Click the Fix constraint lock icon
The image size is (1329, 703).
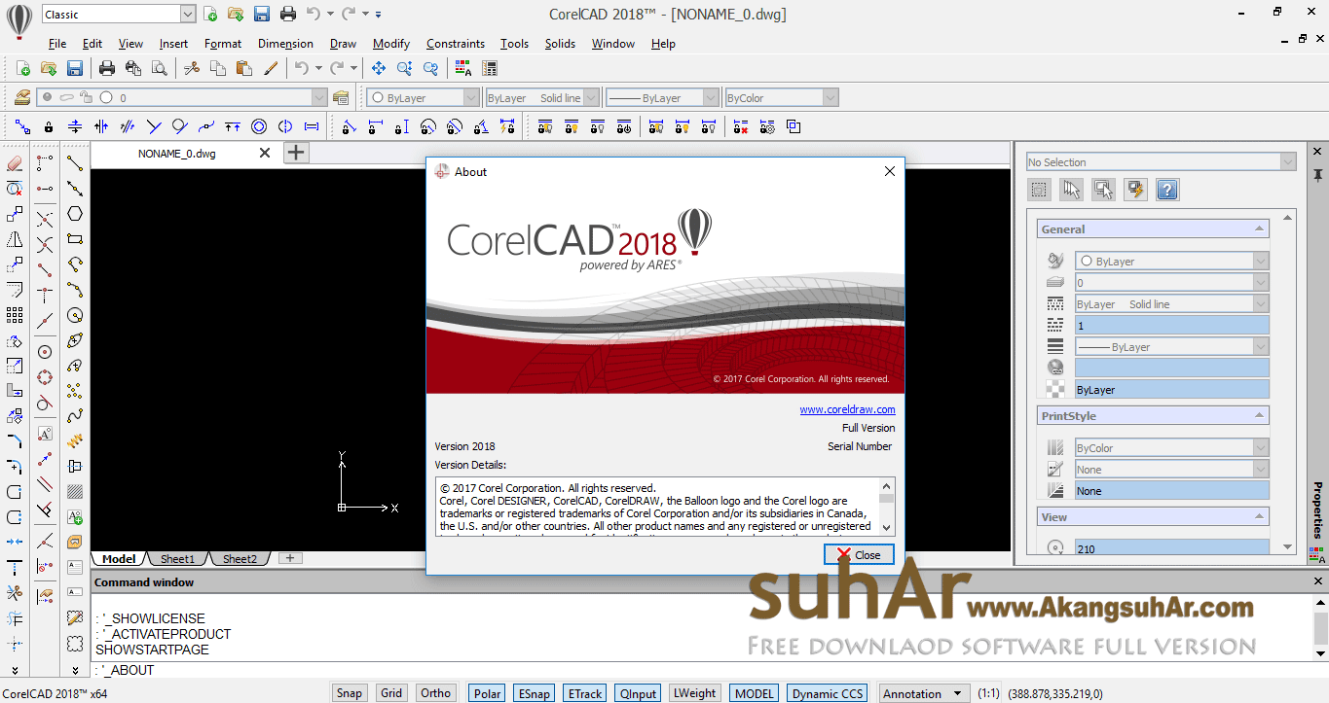click(x=49, y=126)
